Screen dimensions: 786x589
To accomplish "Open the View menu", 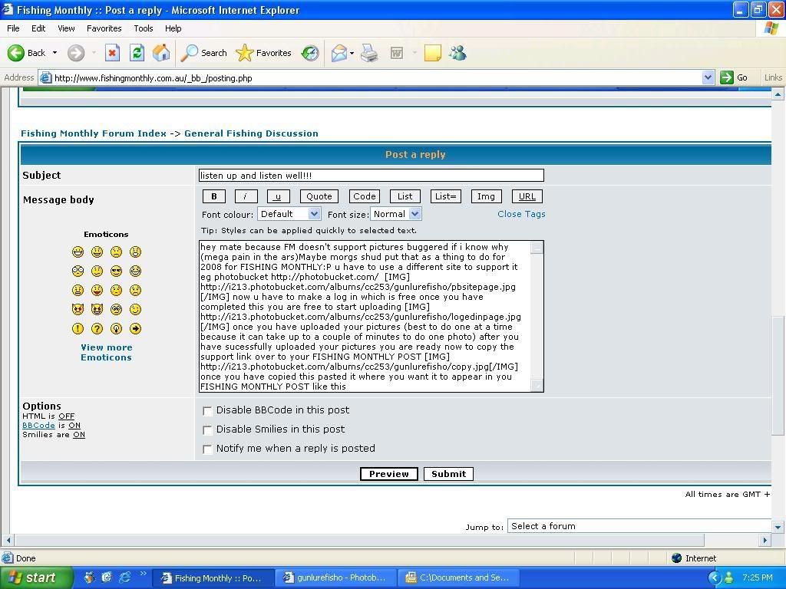I will (x=66, y=28).
